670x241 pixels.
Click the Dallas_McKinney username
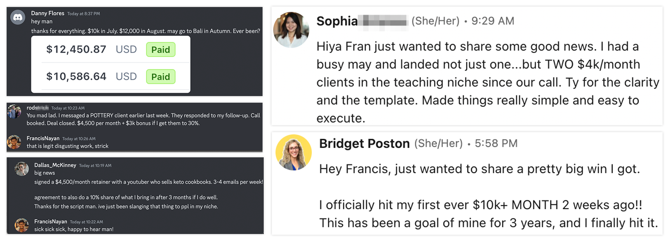55,165
